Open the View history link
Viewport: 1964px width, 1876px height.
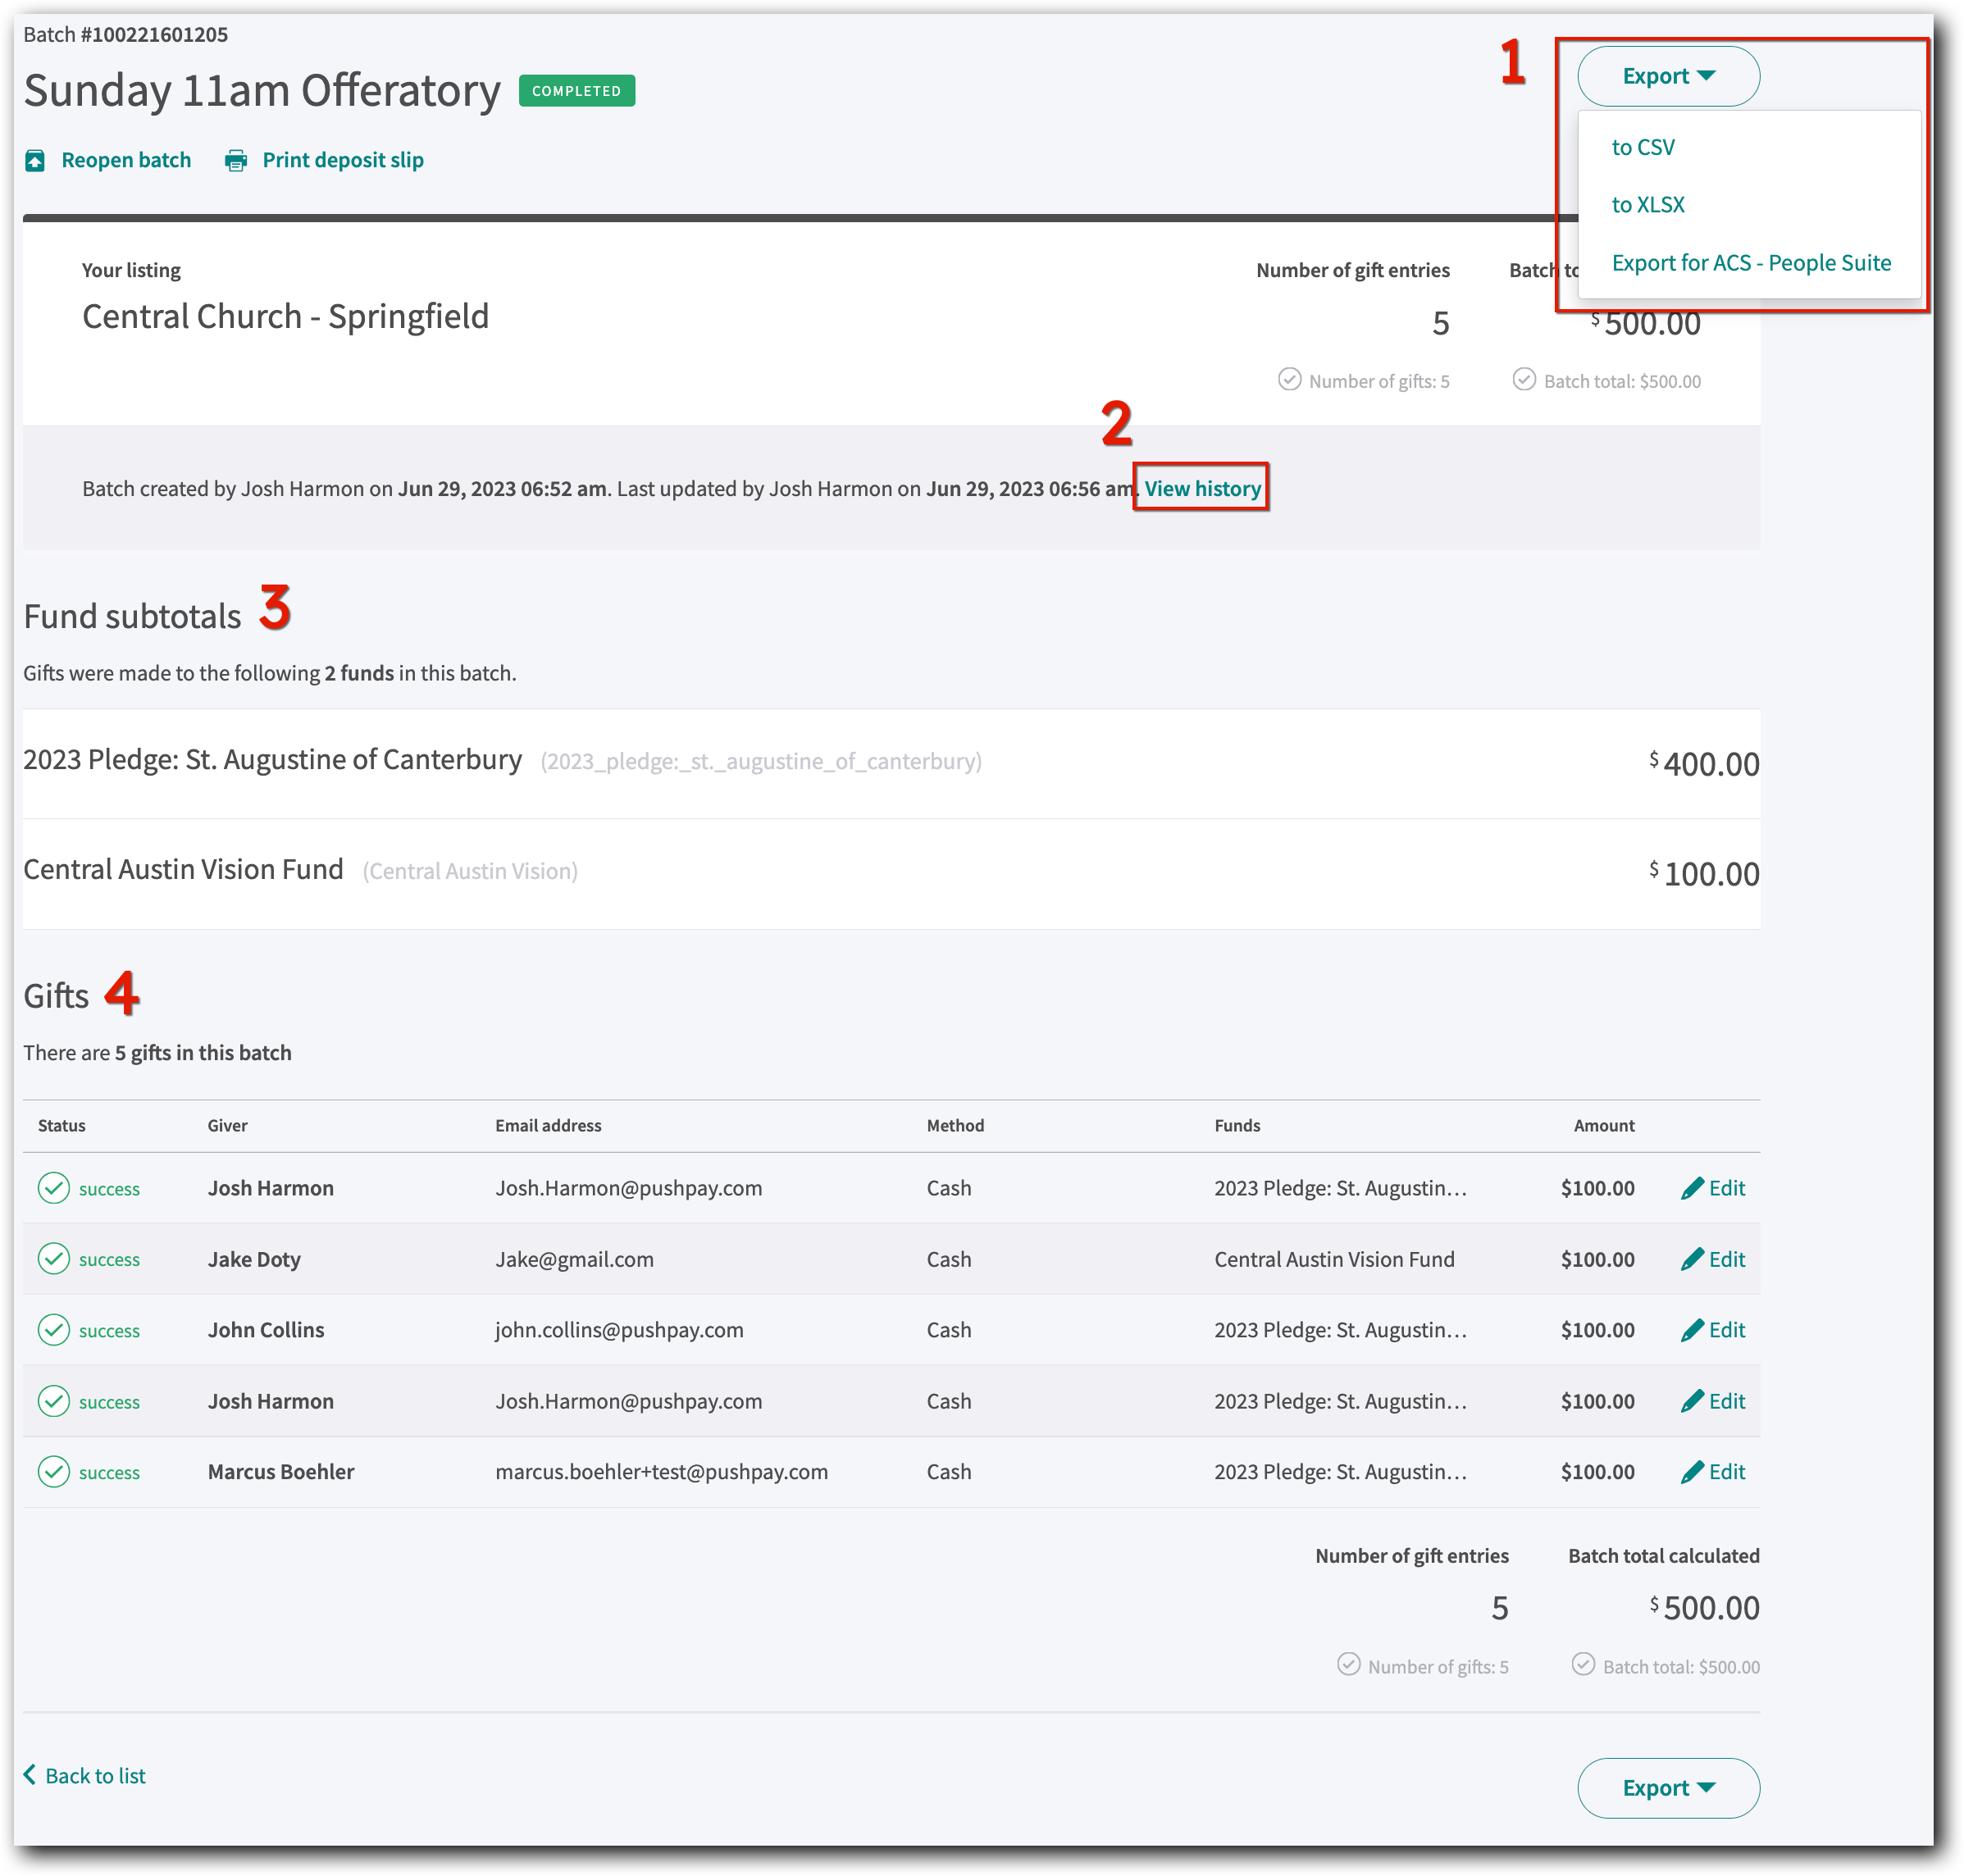(1201, 488)
